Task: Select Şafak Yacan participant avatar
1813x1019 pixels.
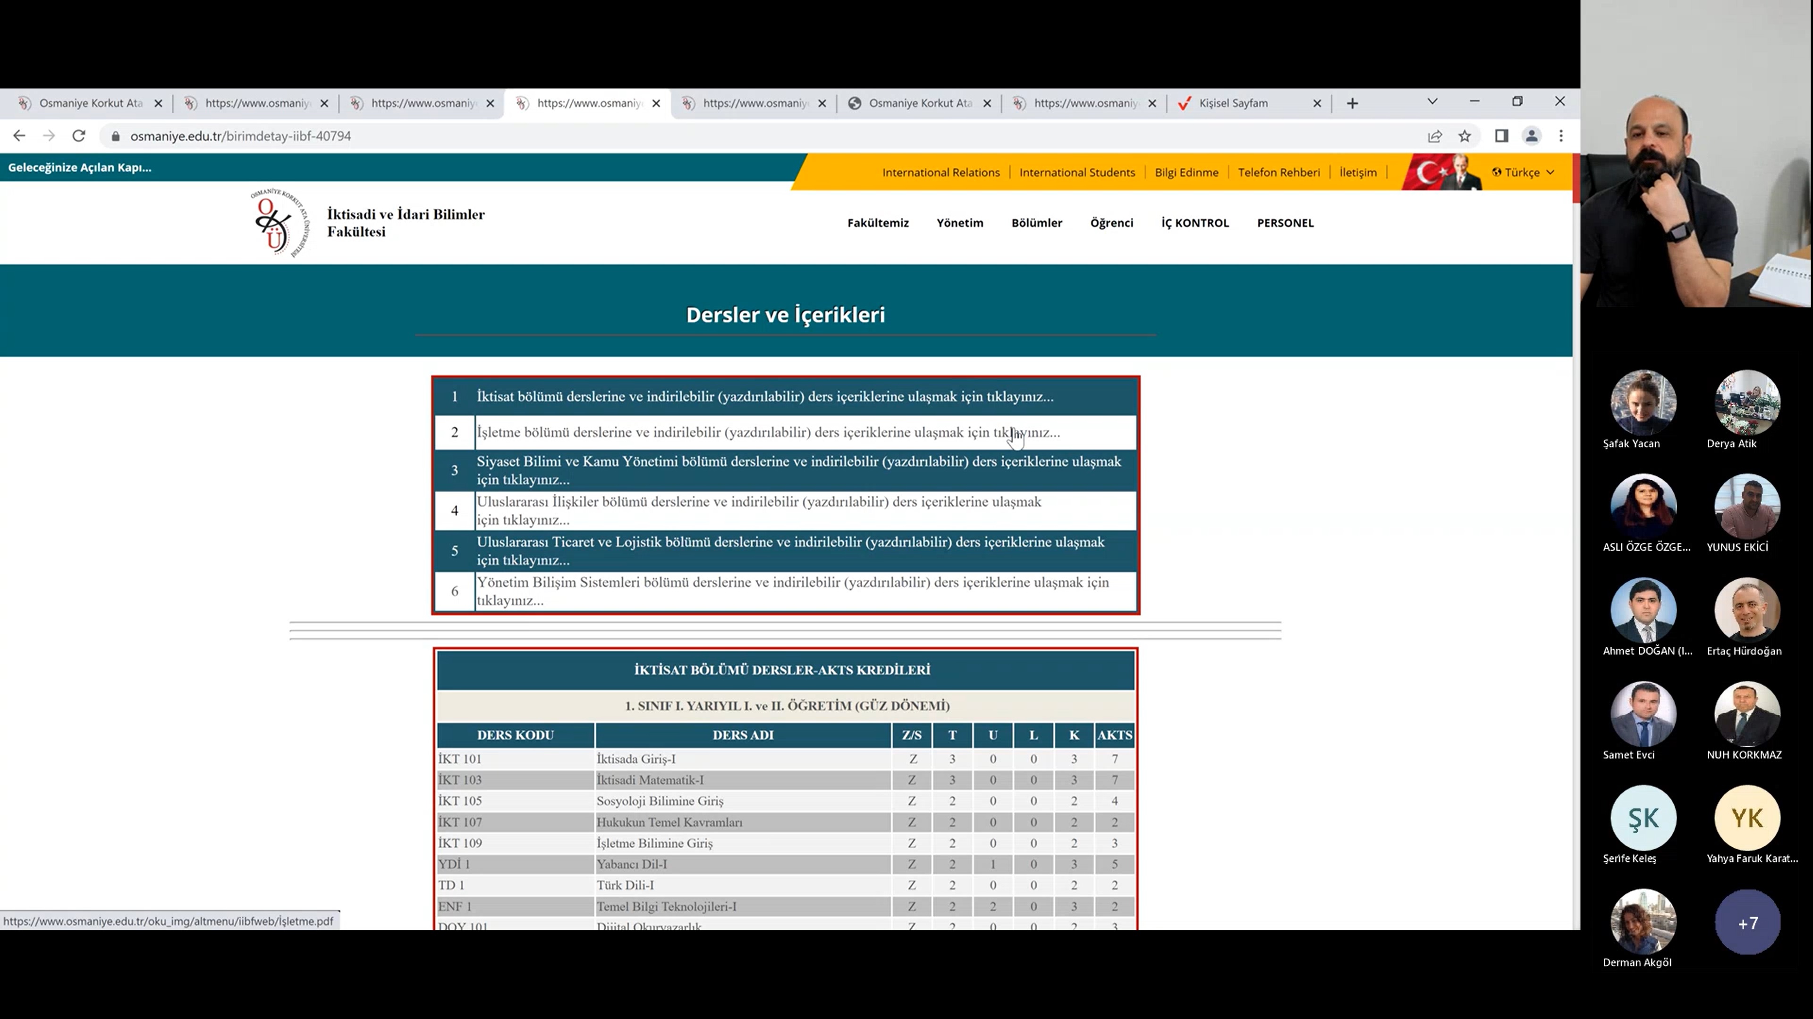Action: coord(1643,402)
